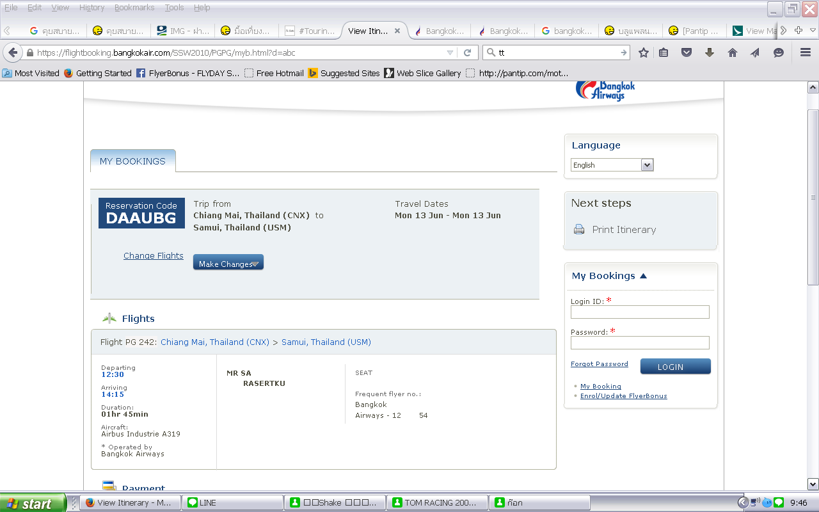Screen dimensions: 819x512
Task: Open the Web Slice Gallery bookmark
Action: [423, 73]
